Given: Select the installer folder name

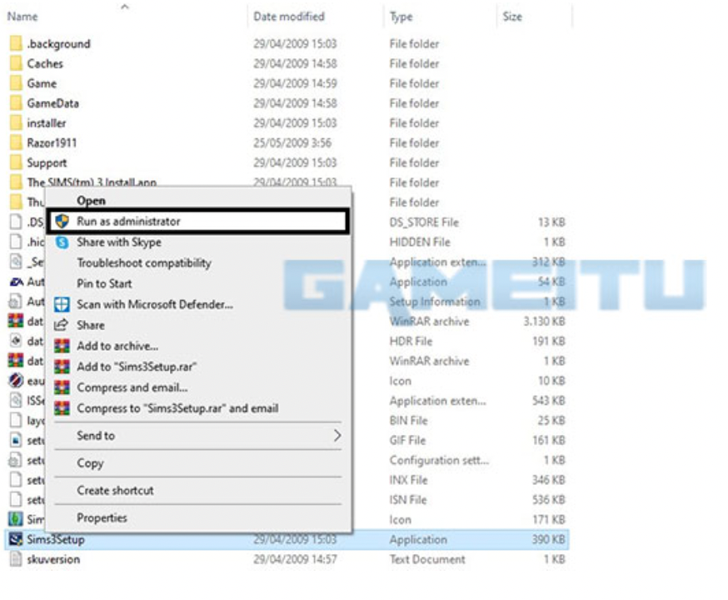Looking at the screenshot, I should tap(47, 123).
